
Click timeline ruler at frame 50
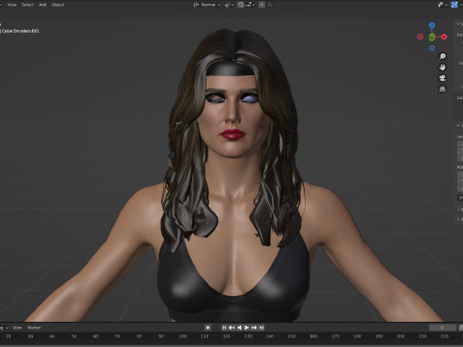coord(73,336)
